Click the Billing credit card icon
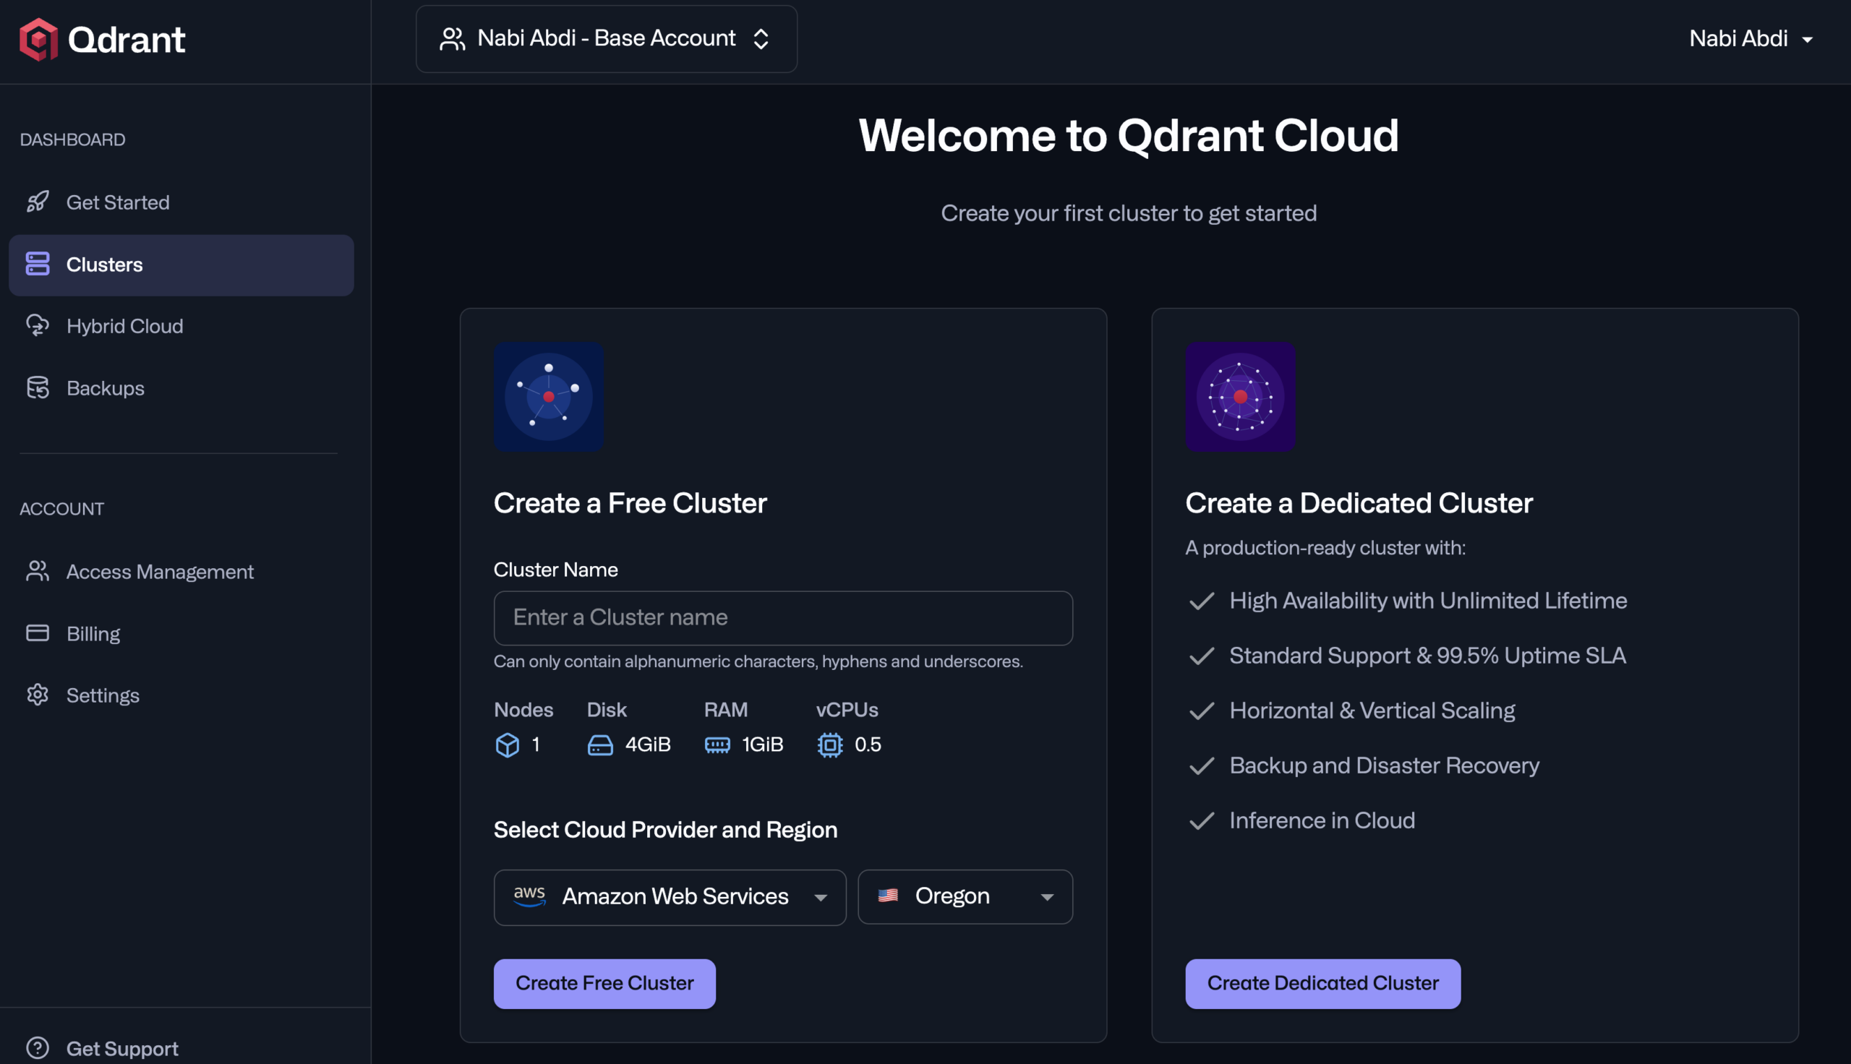This screenshot has height=1064, width=1851. tap(38, 633)
